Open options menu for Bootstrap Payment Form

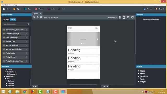(27, 30)
